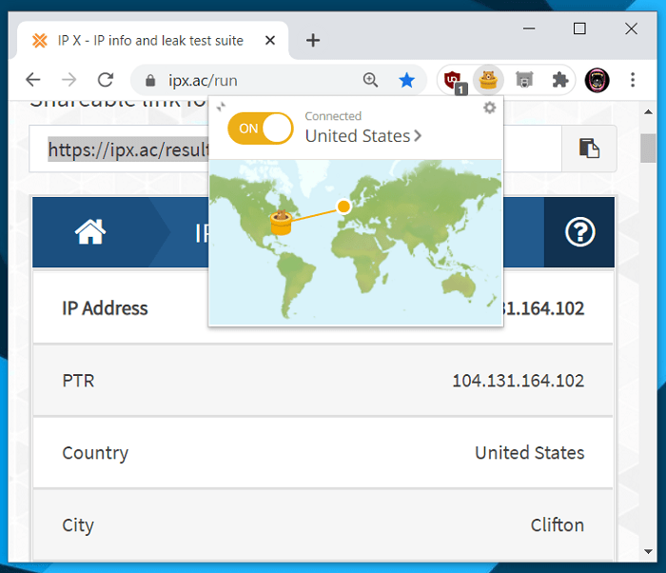Click the zoom magnifier icon in address bar

click(x=370, y=80)
